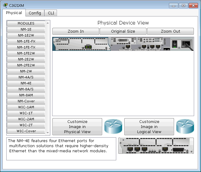Click the serial WIC slot W1

click(x=123, y=41)
